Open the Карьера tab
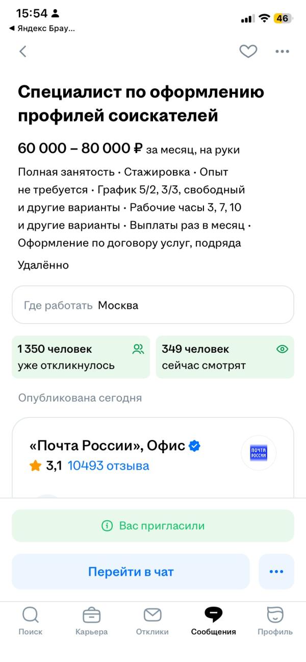This screenshot has width=306, height=662. click(91, 621)
